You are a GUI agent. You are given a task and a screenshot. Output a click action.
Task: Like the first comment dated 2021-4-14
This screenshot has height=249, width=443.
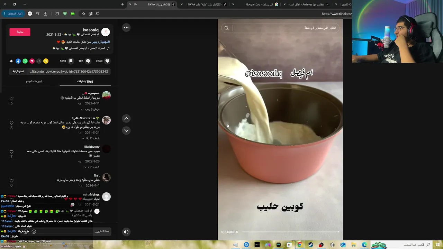coord(11,99)
